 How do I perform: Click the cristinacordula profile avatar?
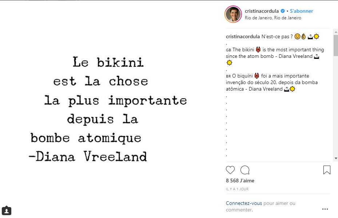point(233,14)
